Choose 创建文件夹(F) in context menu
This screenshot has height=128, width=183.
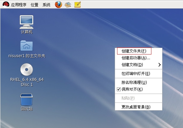click(139, 51)
